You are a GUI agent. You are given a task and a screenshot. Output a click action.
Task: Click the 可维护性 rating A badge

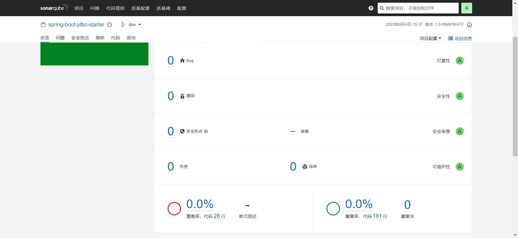click(460, 167)
